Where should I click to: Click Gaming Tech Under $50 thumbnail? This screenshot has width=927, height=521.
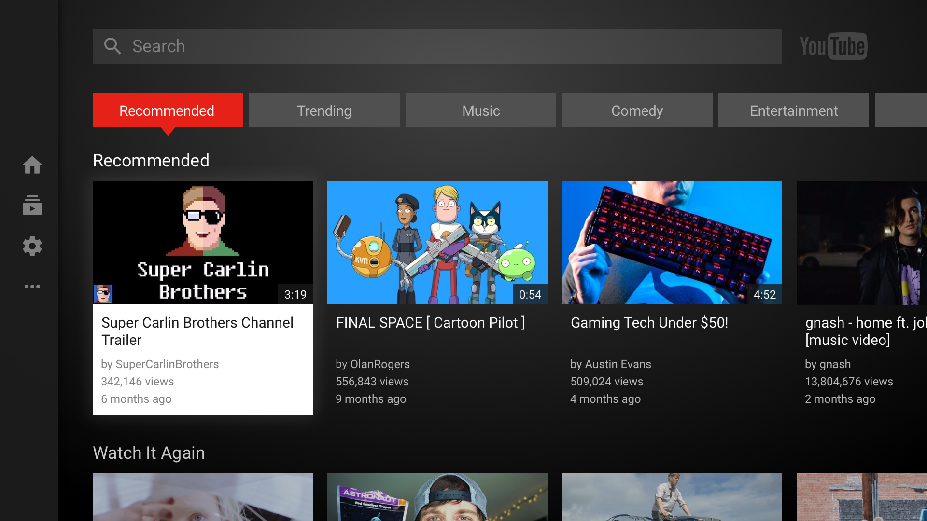(x=672, y=242)
